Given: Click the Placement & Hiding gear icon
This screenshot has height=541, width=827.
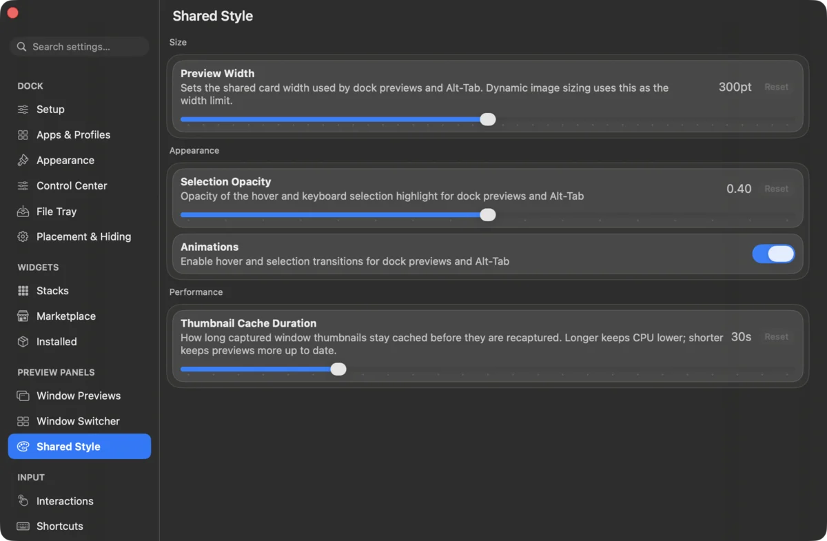Looking at the screenshot, I should click(x=23, y=236).
